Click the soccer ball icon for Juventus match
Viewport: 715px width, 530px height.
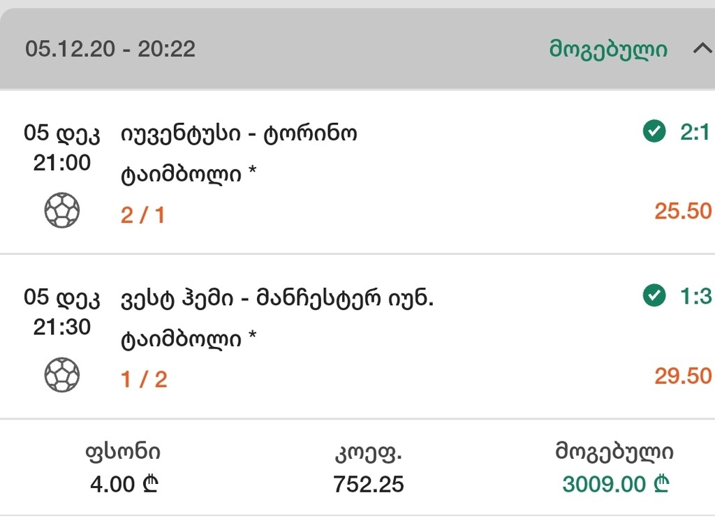click(x=62, y=210)
